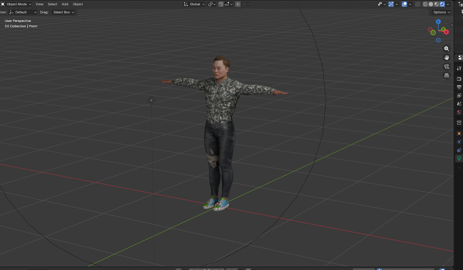Screen dimensions: 463x270
Task: Open the Object menu
Action: [78, 4]
